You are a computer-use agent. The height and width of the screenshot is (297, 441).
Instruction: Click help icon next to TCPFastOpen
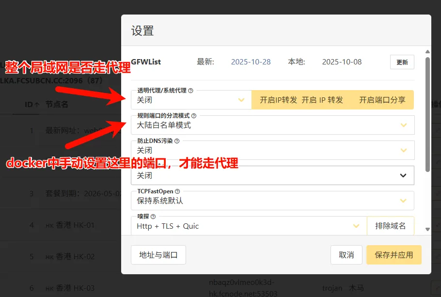tap(178, 191)
